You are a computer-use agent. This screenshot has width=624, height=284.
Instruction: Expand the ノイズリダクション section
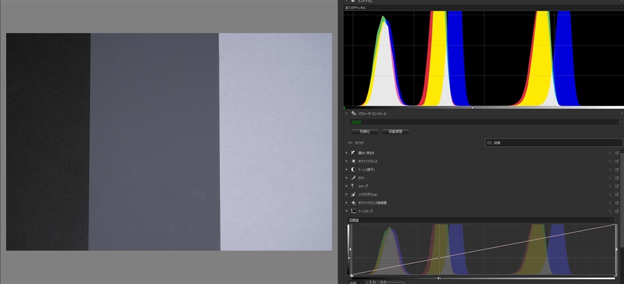[347, 194]
